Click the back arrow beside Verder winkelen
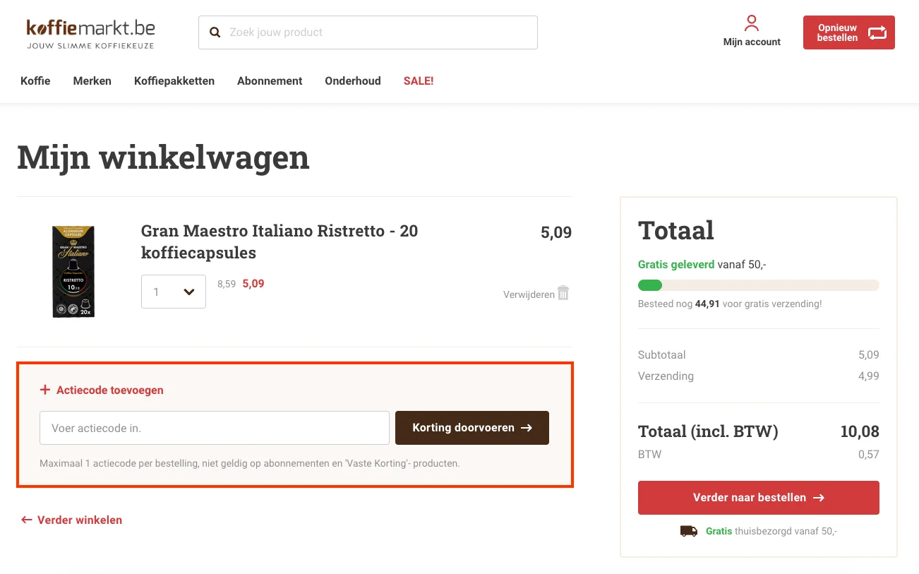919x574 pixels. click(25, 520)
